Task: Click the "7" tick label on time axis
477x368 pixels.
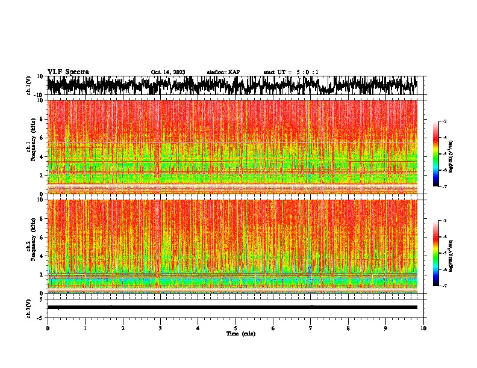Action: (311, 328)
